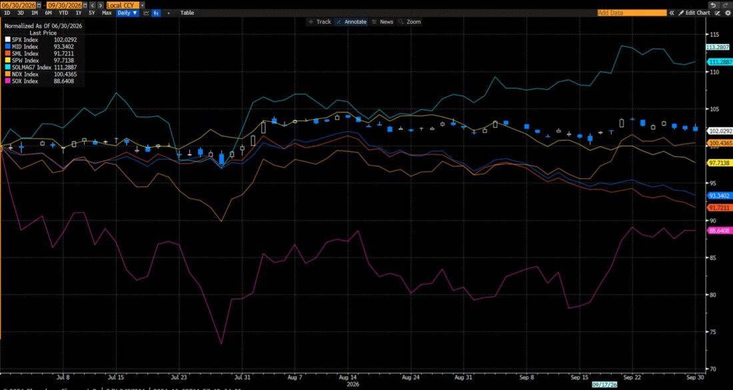This screenshot has height=390, width=733.
Task: Click the yellow 97.7138 axis price tag
Action: coord(720,163)
